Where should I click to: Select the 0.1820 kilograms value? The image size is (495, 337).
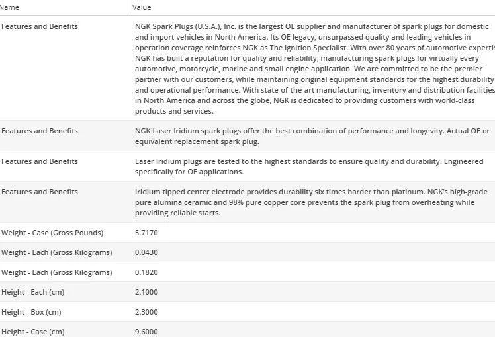(x=146, y=272)
